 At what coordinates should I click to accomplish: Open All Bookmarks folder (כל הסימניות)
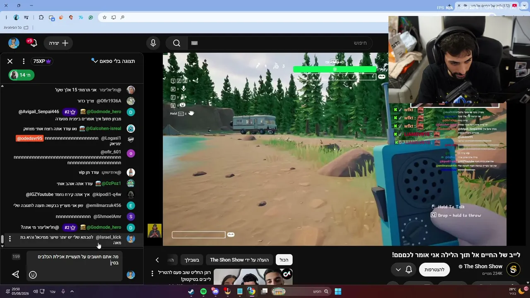(x=16, y=28)
